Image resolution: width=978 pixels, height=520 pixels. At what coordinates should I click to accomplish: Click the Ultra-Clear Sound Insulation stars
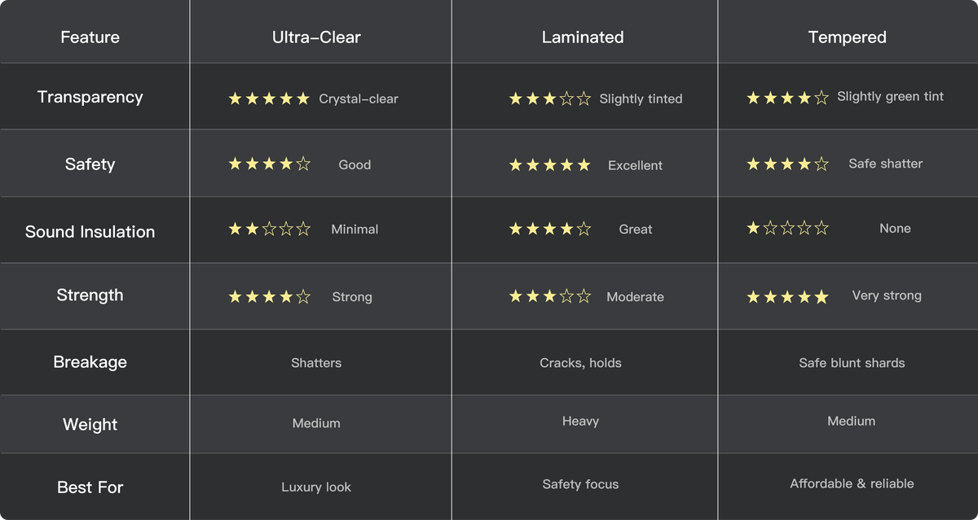pyautogui.click(x=269, y=229)
